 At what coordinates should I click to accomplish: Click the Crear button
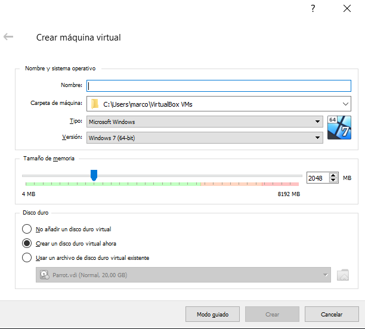pos(272,314)
